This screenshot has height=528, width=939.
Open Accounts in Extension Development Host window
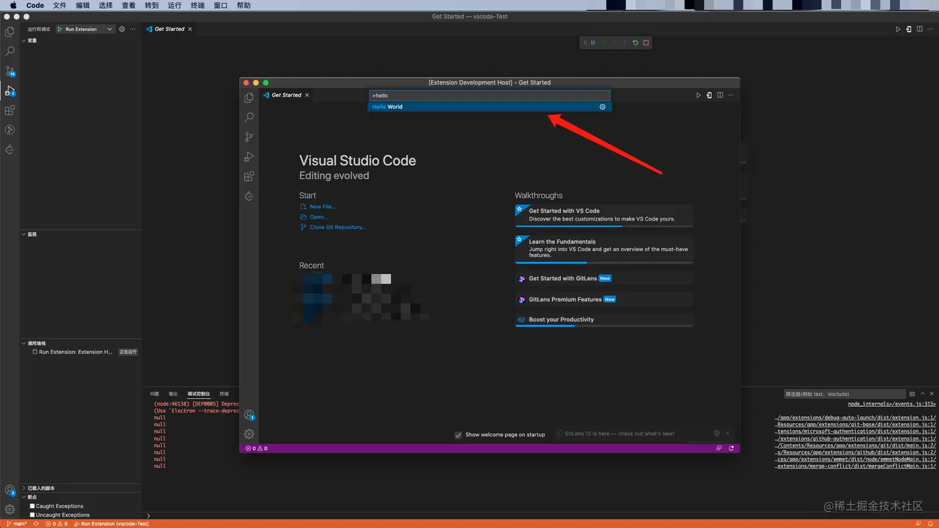249,415
